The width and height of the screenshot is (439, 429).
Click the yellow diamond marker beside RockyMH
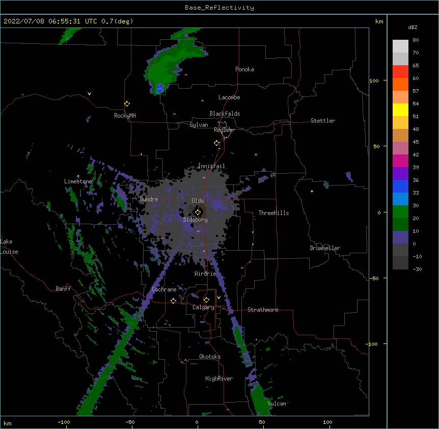pyautogui.click(x=127, y=103)
